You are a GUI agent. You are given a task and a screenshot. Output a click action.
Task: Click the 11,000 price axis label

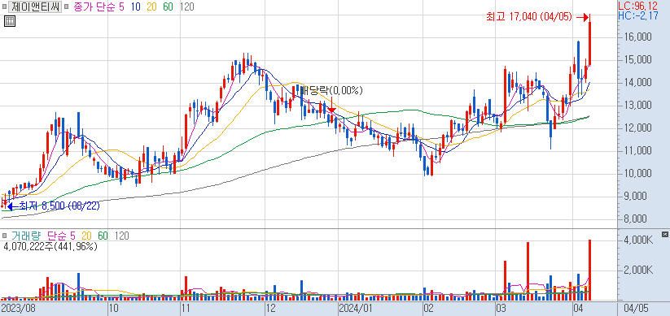tap(637, 151)
